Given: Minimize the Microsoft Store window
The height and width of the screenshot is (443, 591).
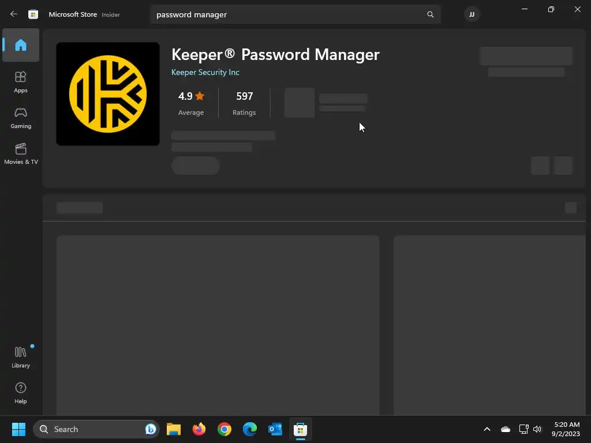Looking at the screenshot, I should tap(524, 9).
